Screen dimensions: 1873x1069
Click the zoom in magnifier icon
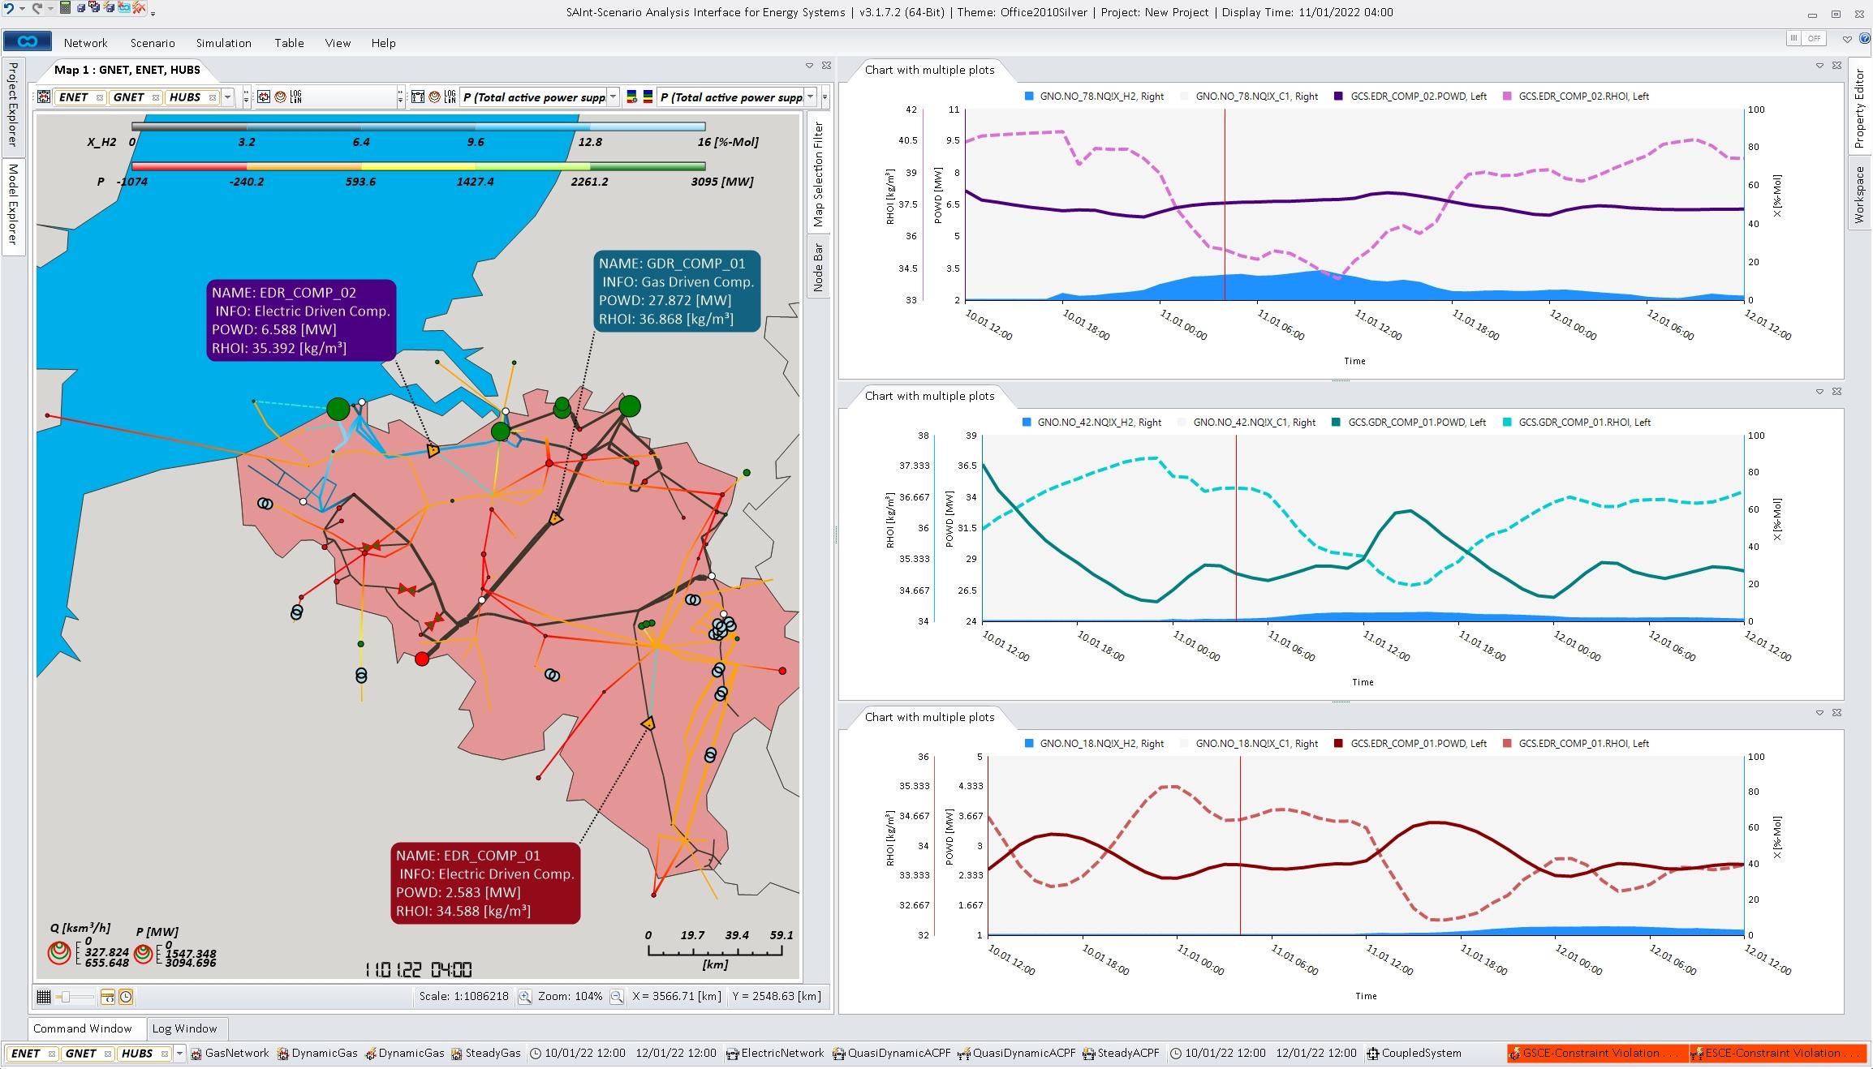point(525,997)
